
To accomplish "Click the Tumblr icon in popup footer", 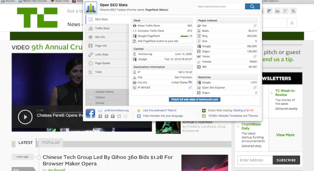I will 113,116.
